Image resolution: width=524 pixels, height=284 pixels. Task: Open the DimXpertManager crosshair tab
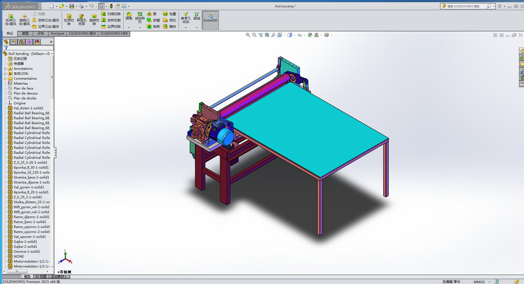pos(29,42)
